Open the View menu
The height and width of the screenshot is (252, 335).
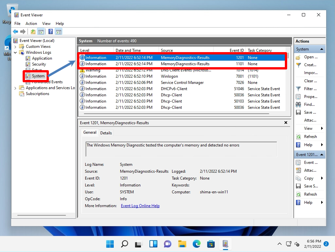point(46,24)
